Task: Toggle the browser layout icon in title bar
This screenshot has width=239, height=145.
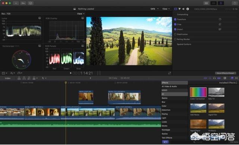Action: [x=206, y=3]
